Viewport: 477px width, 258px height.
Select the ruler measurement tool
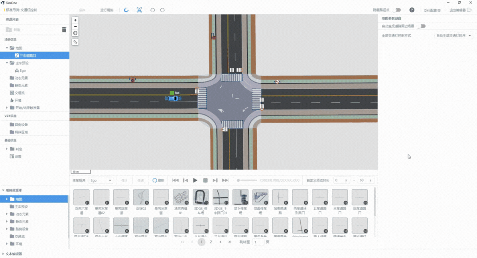pyautogui.click(x=75, y=42)
